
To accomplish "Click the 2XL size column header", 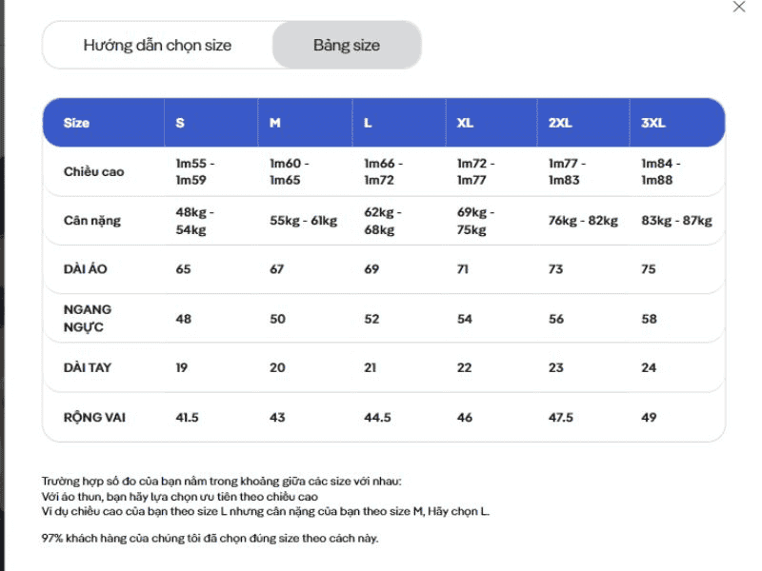I will pos(560,123).
